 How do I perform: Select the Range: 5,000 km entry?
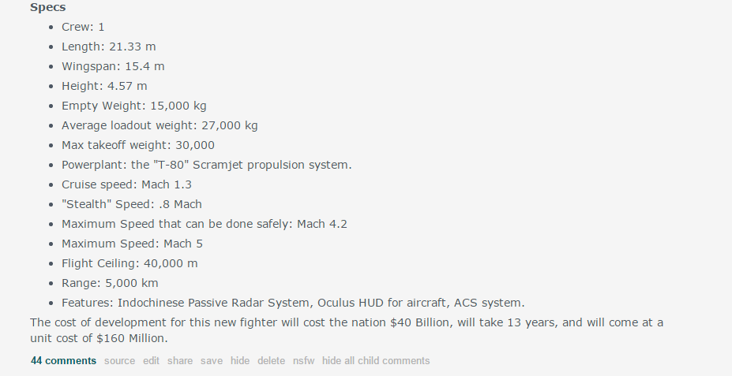click(110, 283)
